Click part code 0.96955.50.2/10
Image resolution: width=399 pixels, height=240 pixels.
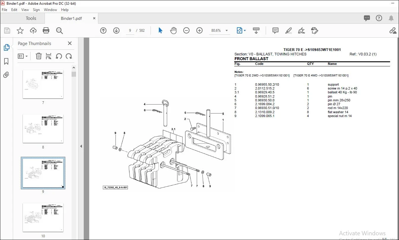coord(267,84)
